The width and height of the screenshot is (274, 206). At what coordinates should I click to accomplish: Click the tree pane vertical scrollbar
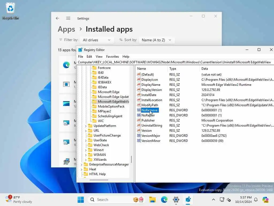coord(131,159)
